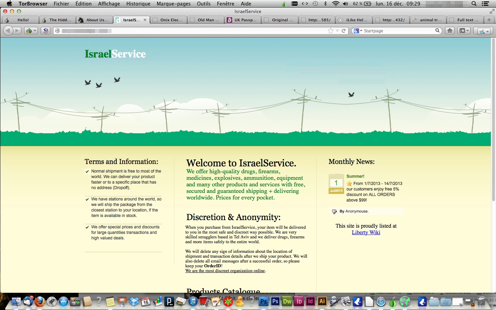The height and width of the screenshot is (310, 496).
Task: Click the 'By Anonymouse.' author line
Action: [354, 211]
